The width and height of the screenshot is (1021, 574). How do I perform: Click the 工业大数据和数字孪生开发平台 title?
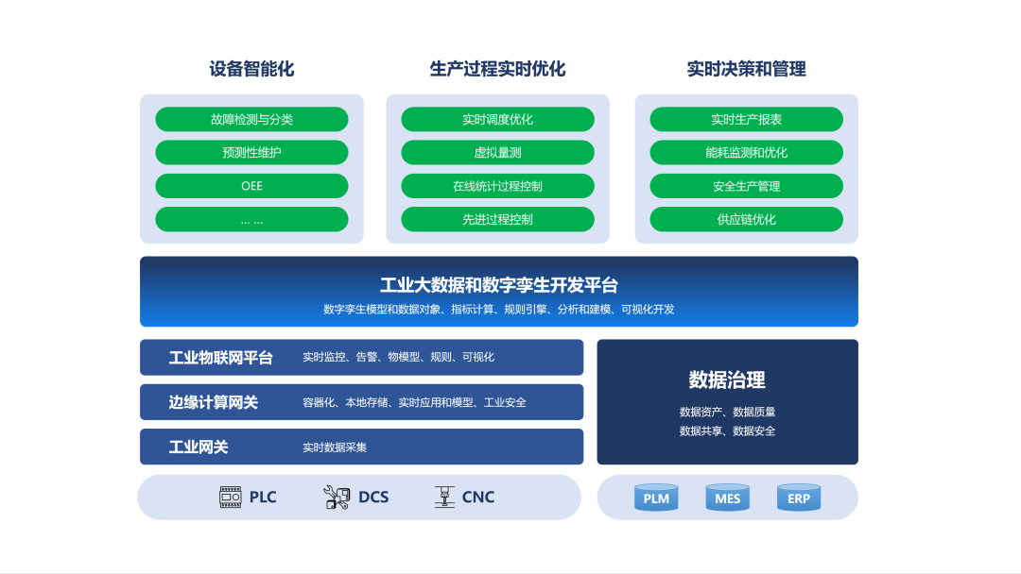pyautogui.click(x=499, y=285)
